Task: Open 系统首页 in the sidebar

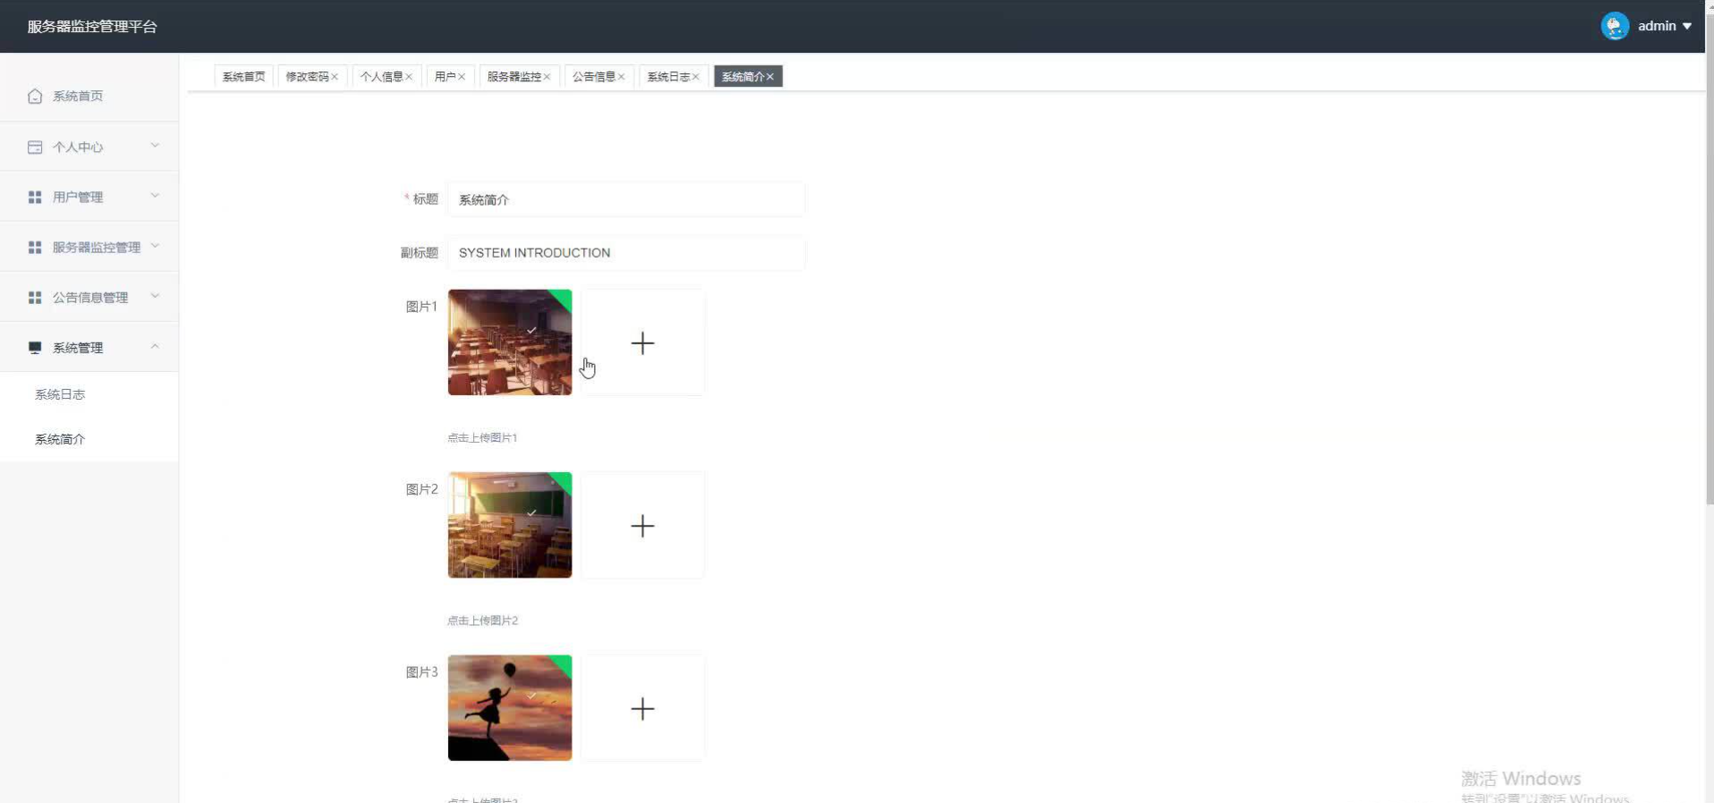Action: pos(89,96)
